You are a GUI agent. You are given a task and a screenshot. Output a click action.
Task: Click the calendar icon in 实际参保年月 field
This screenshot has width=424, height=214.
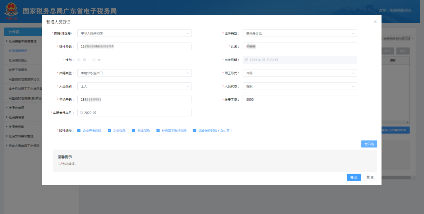point(81,113)
